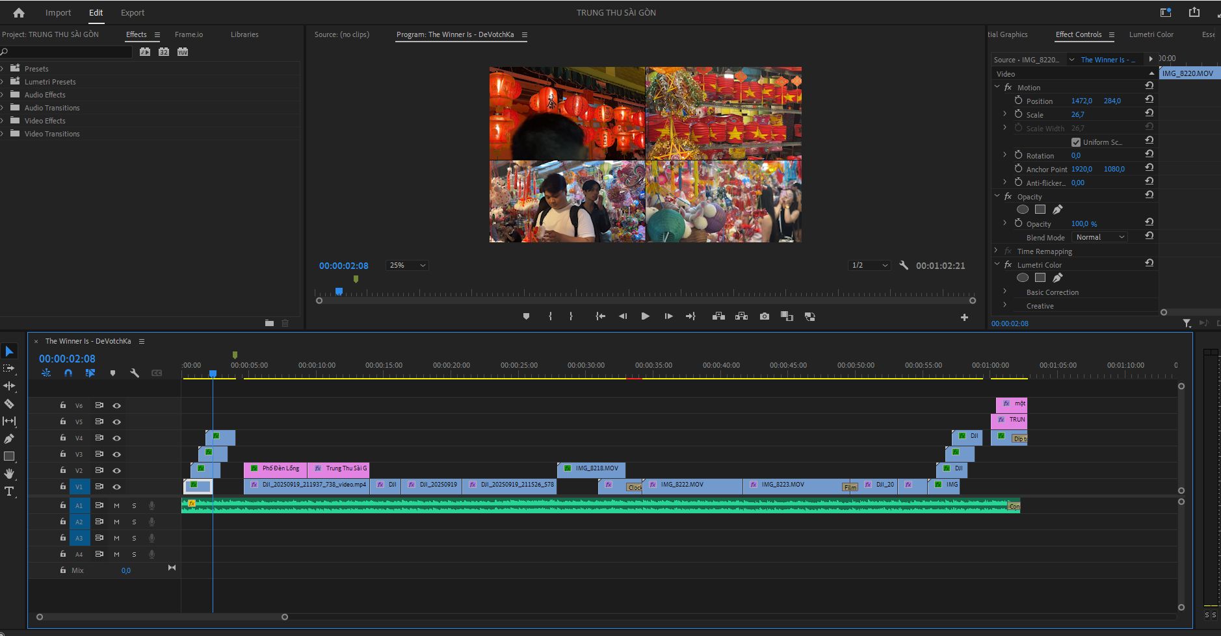Select the Razor tool
This screenshot has height=636, width=1221.
click(x=9, y=403)
